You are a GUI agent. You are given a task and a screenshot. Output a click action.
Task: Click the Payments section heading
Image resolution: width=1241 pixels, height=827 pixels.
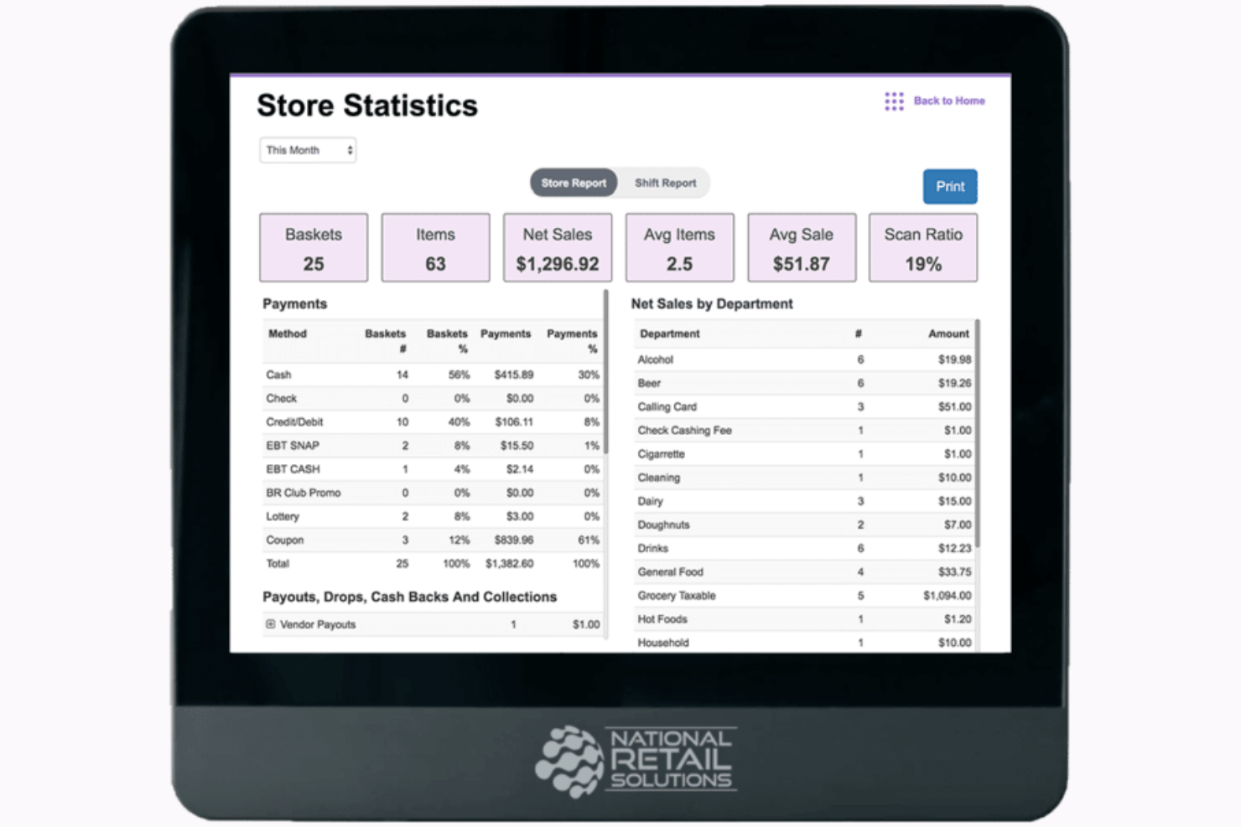(x=294, y=303)
